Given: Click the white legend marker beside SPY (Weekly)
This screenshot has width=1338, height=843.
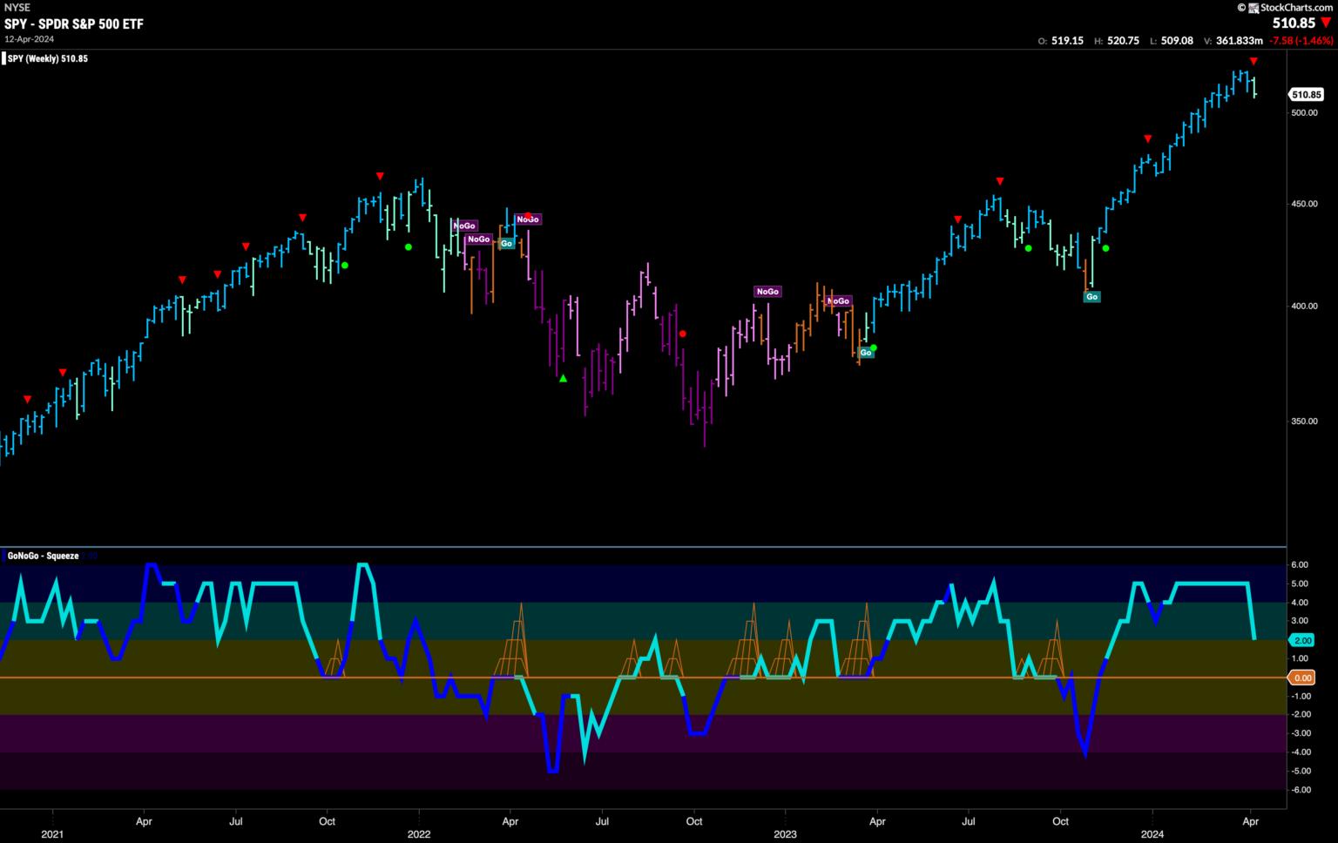Looking at the screenshot, I should pos(3,59).
